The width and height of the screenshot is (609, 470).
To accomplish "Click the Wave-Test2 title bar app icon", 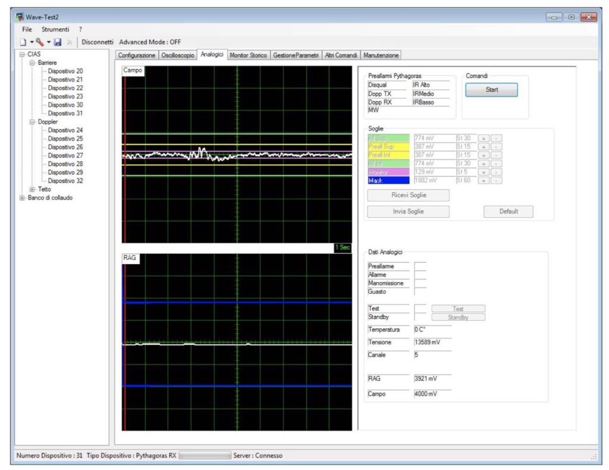I will [x=20, y=17].
